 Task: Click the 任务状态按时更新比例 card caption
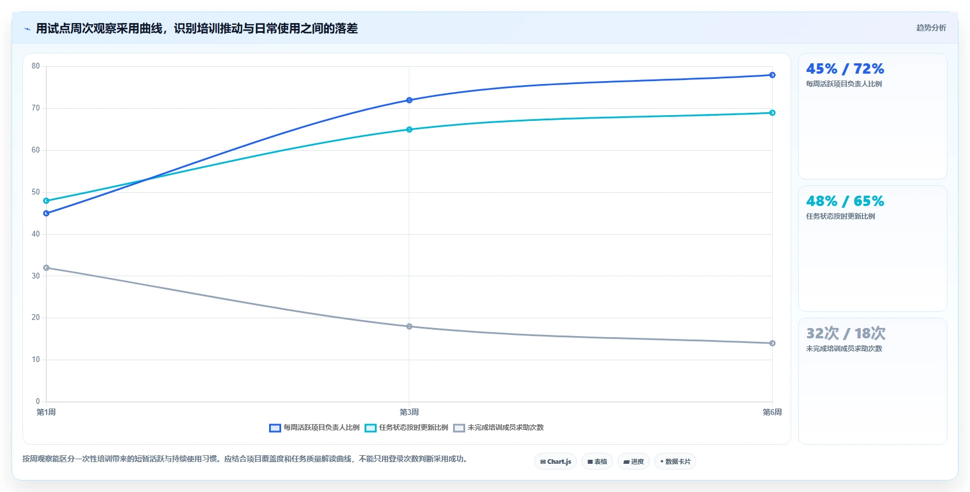pyautogui.click(x=841, y=216)
